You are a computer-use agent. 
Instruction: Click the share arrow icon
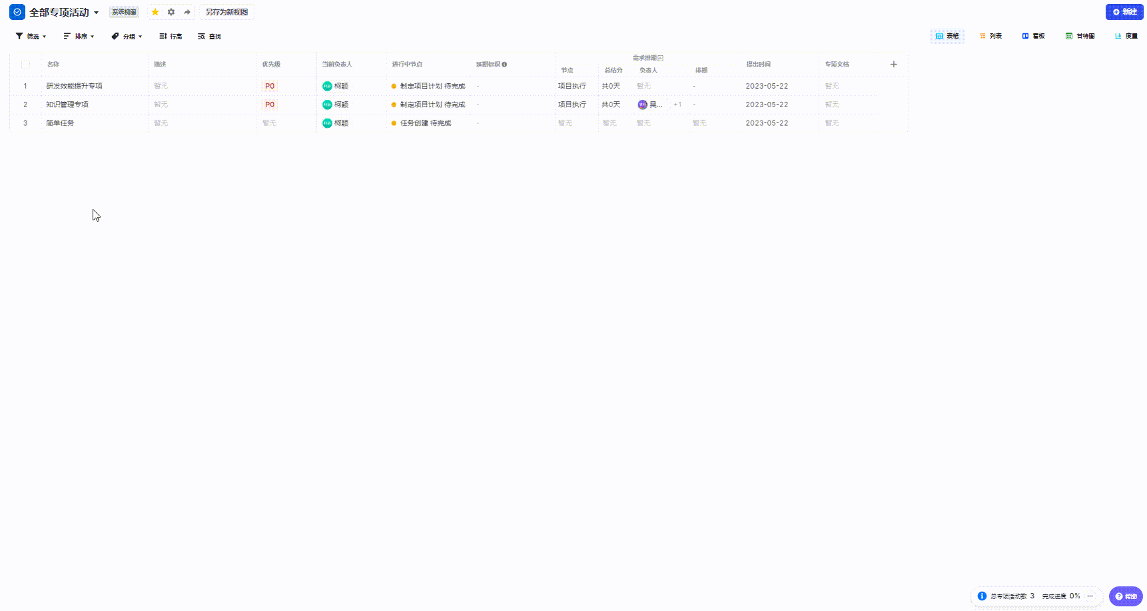(187, 12)
